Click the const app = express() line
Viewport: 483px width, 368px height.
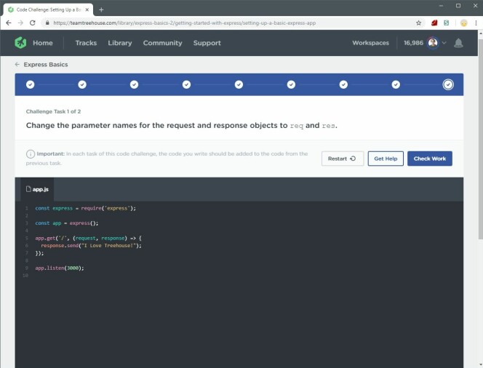(x=66, y=223)
